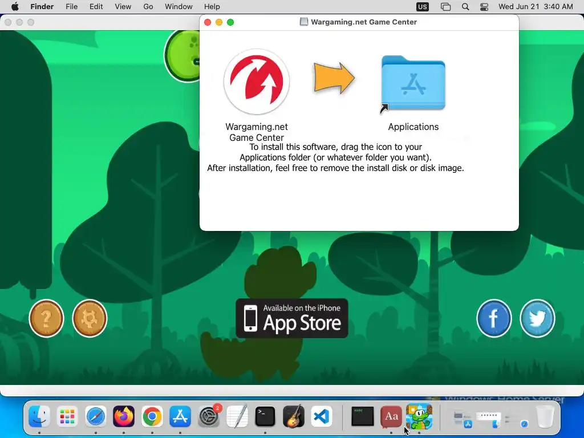Viewport: 584px width, 438px height.
Task: Launch Firefox from the Dock
Action: click(x=124, y=416)
